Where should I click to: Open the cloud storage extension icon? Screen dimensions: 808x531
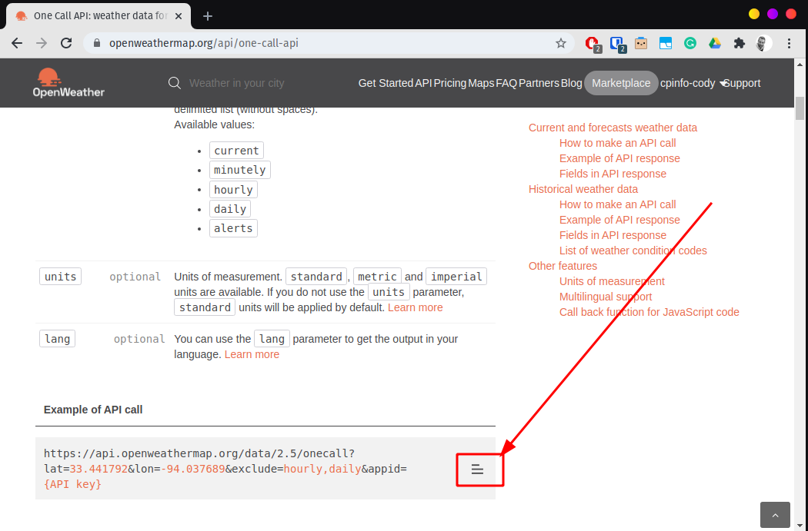pyautogui.click(x=715, y=43)
